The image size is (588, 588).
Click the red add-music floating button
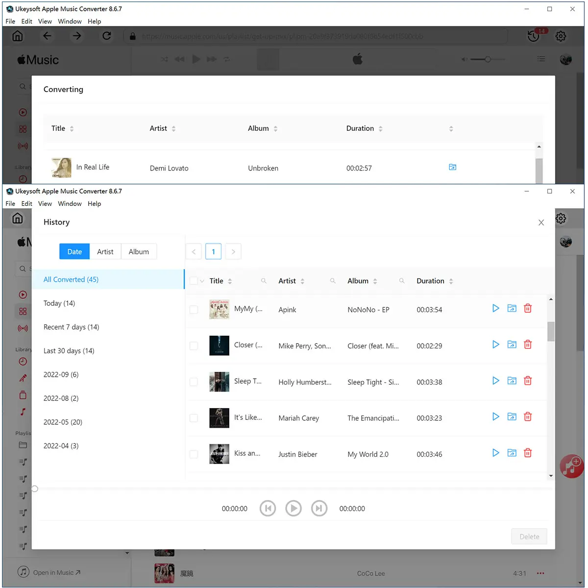(x=571, y=466)
